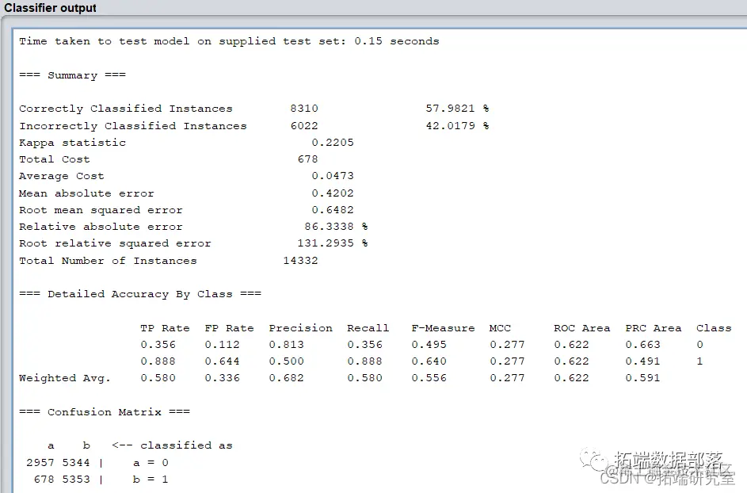Click precision value 0.813 for class 0

tap(286, 345)
